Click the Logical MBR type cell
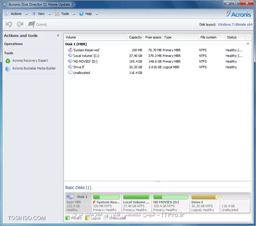This screenshot has height=226, width=256. [x=171, y=67]
